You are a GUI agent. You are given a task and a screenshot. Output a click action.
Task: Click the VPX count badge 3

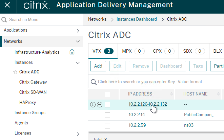point(109,51)
